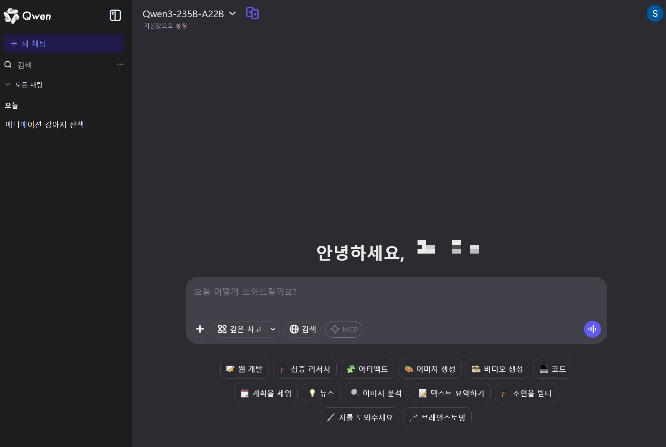Open the chat 애니메이션 강아지 산책
This screenshot has height=447, width=666.
tap(45, 124)
